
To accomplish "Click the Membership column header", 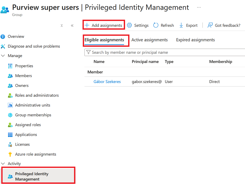I will click(221, 62).
